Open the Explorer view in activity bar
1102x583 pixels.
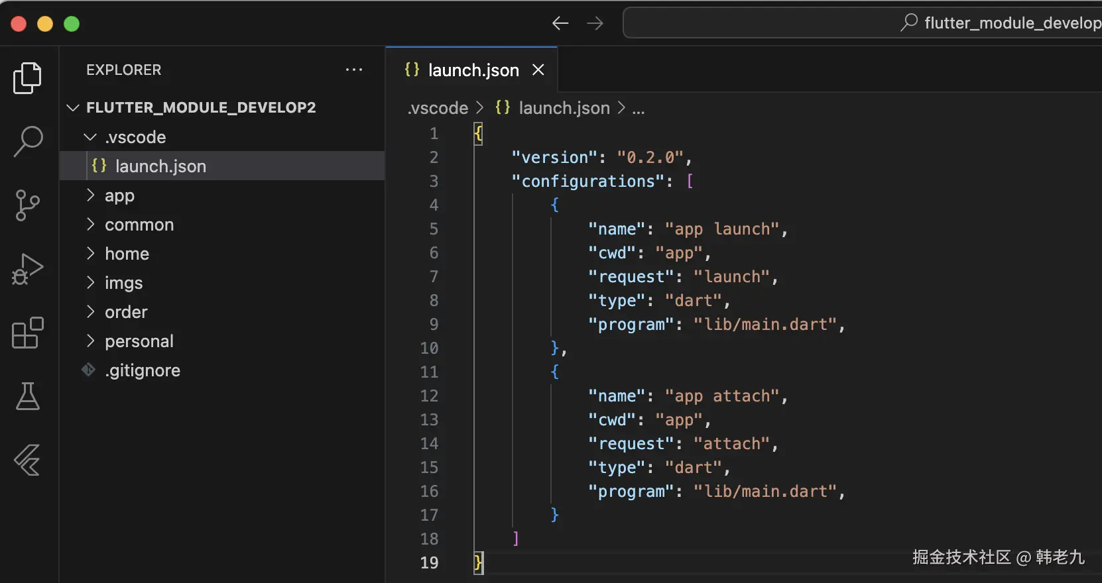coord(27,78)
